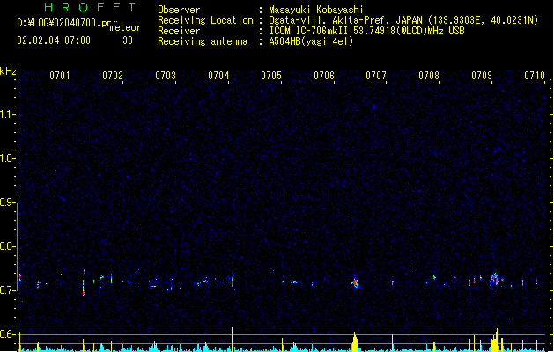
Task: Click the 0.6 kHz axis label
Action: 8,334
